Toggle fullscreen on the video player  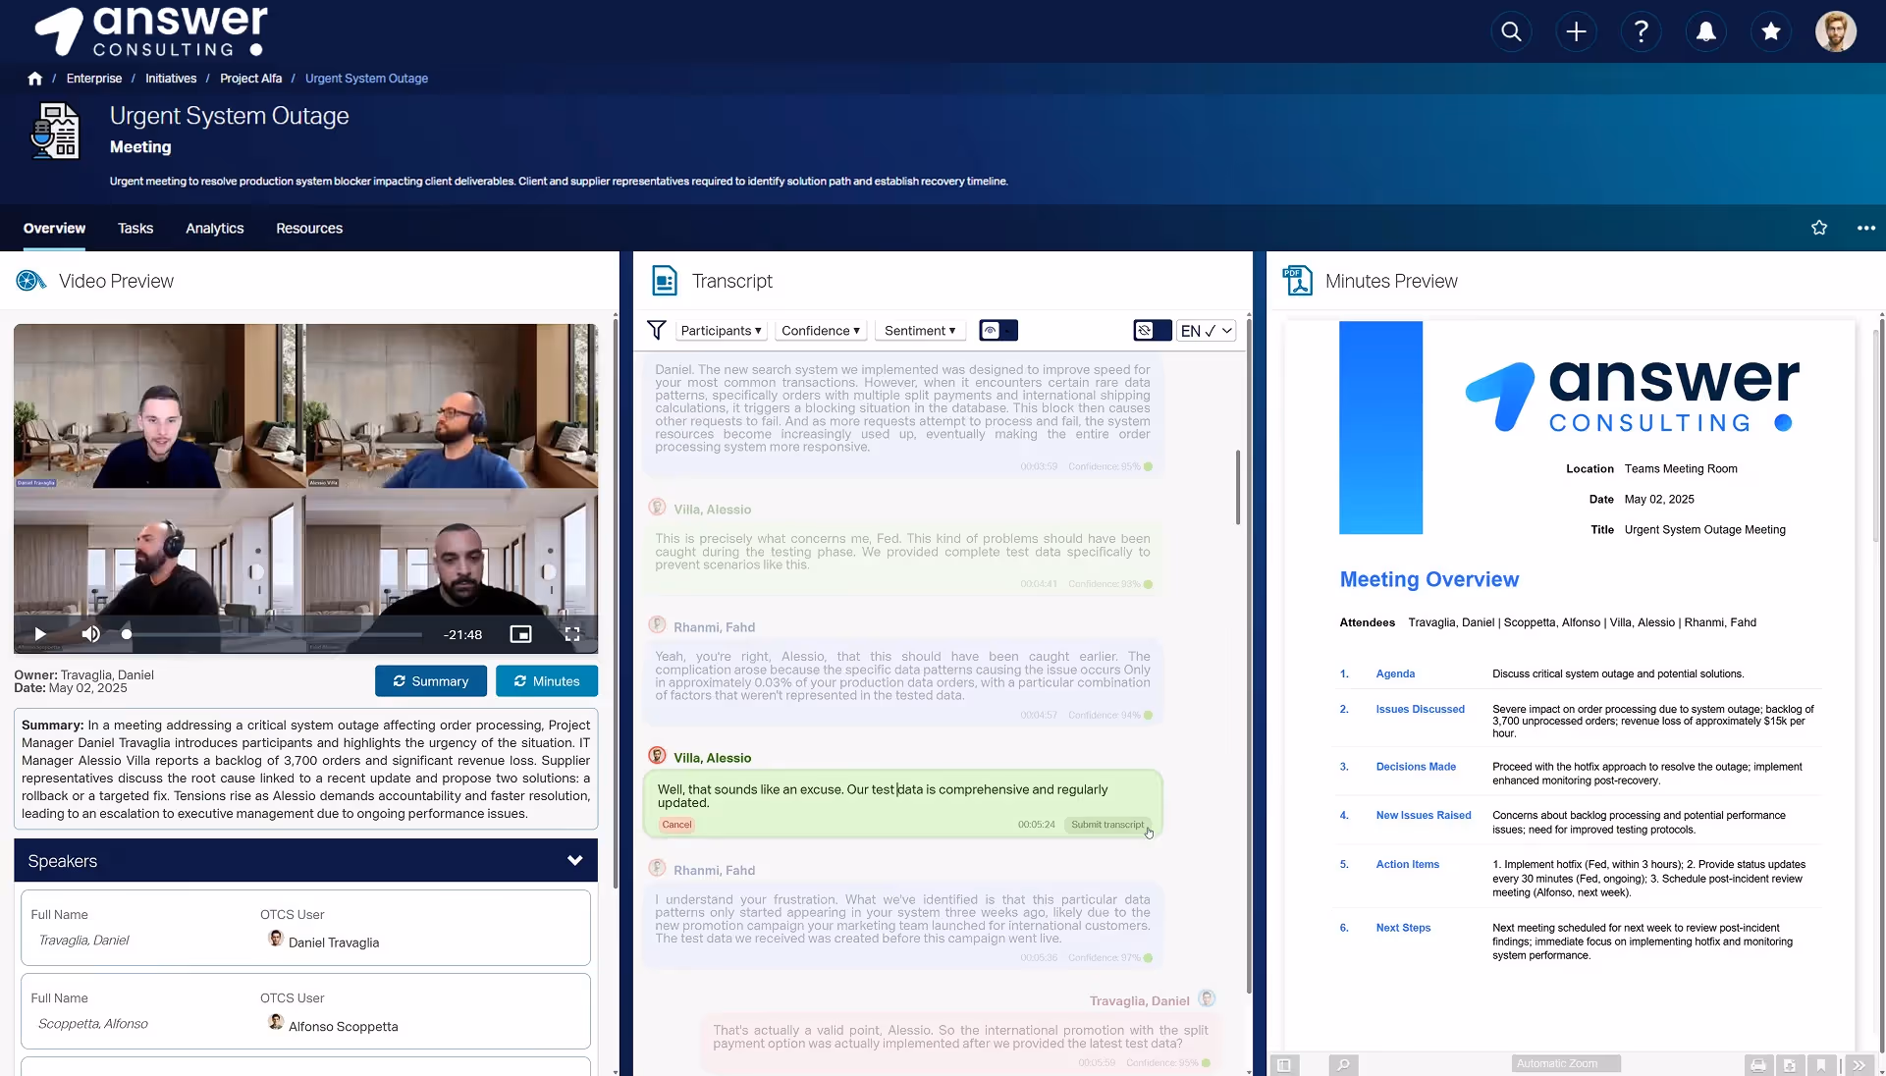(572, 634)
